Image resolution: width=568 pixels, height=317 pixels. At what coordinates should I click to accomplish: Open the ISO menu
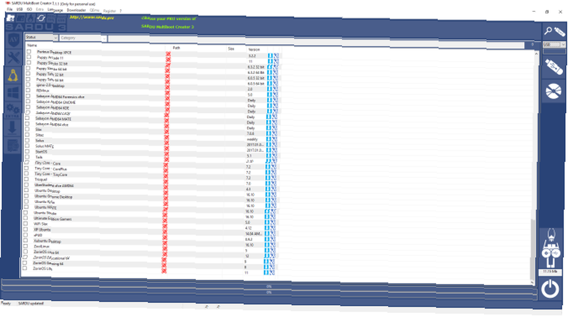point(30,10)
